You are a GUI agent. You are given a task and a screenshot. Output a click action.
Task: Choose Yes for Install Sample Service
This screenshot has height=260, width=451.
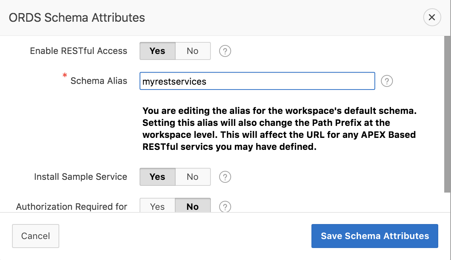157,177
